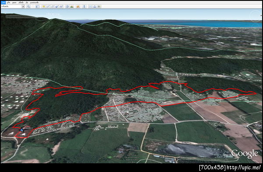This screenshot has height=172, width=263.
Task: Click into the search text field
Action: [x=11, y=7]
